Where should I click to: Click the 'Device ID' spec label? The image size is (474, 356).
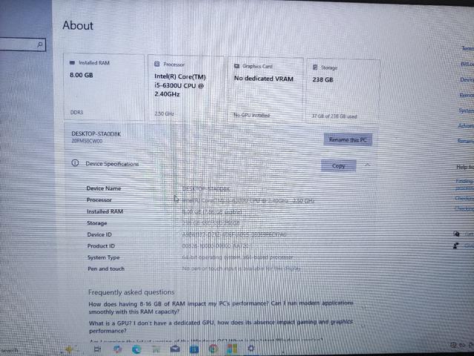99,234
